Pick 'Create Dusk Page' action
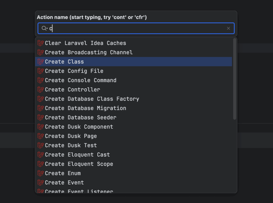Viewport: 273px width, 203px height. pos(134,136)
